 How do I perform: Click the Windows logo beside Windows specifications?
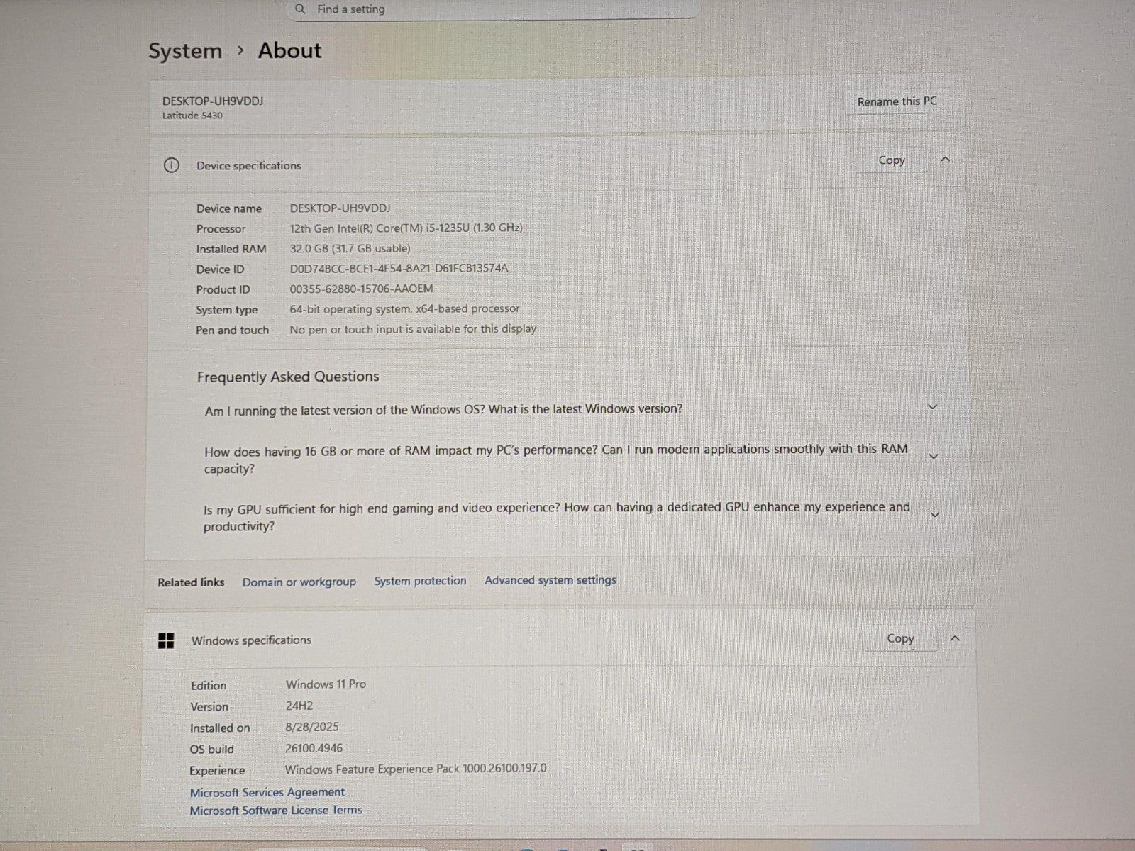166,641
